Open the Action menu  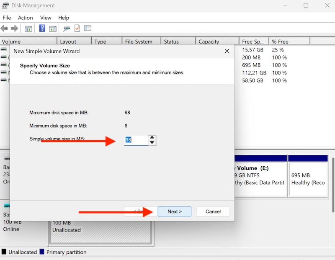click(x=25, y=18)
